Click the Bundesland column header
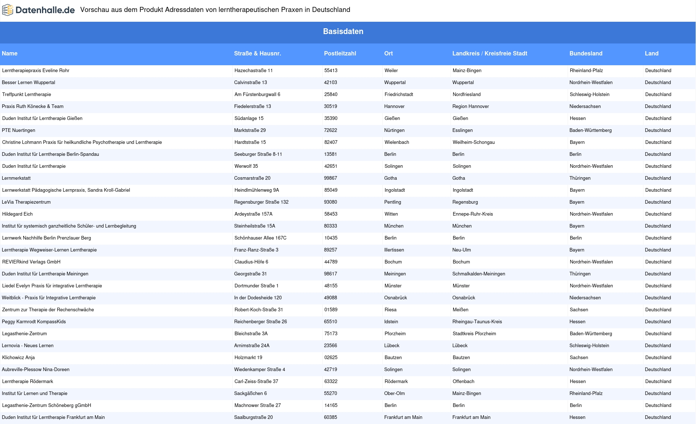The image size is (696, 424). click(x=586, y=53)
